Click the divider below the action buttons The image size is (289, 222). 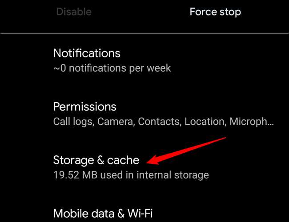point(144,33)
